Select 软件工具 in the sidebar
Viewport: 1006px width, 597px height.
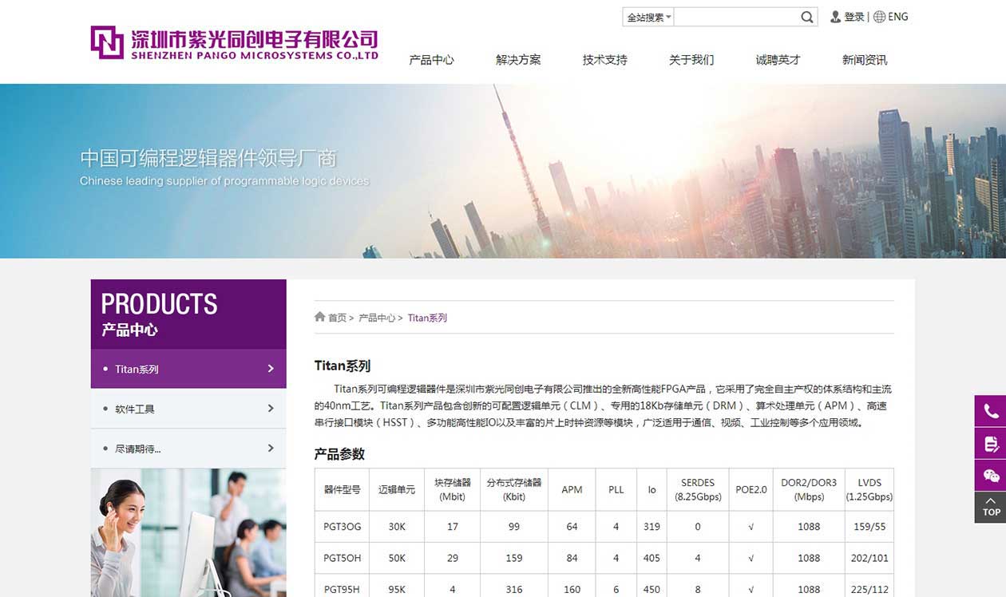pos(188,409)
